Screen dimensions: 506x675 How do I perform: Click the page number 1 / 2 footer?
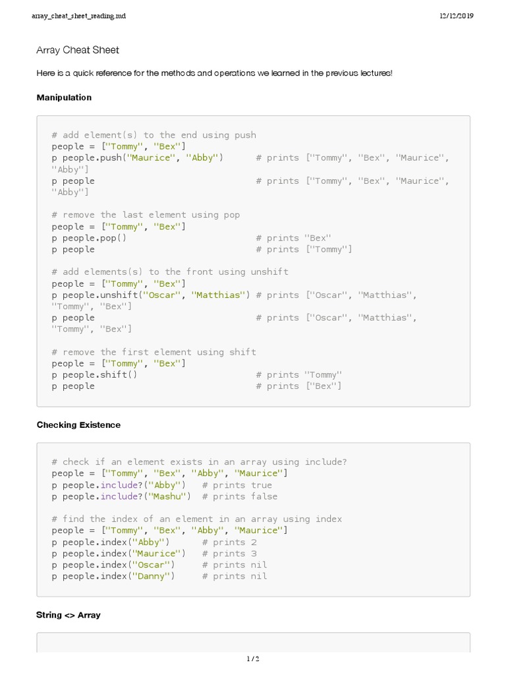tap(253, 659)
